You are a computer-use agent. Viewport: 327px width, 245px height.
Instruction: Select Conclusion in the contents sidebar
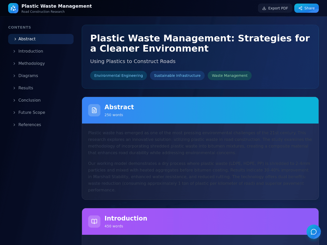41,100
